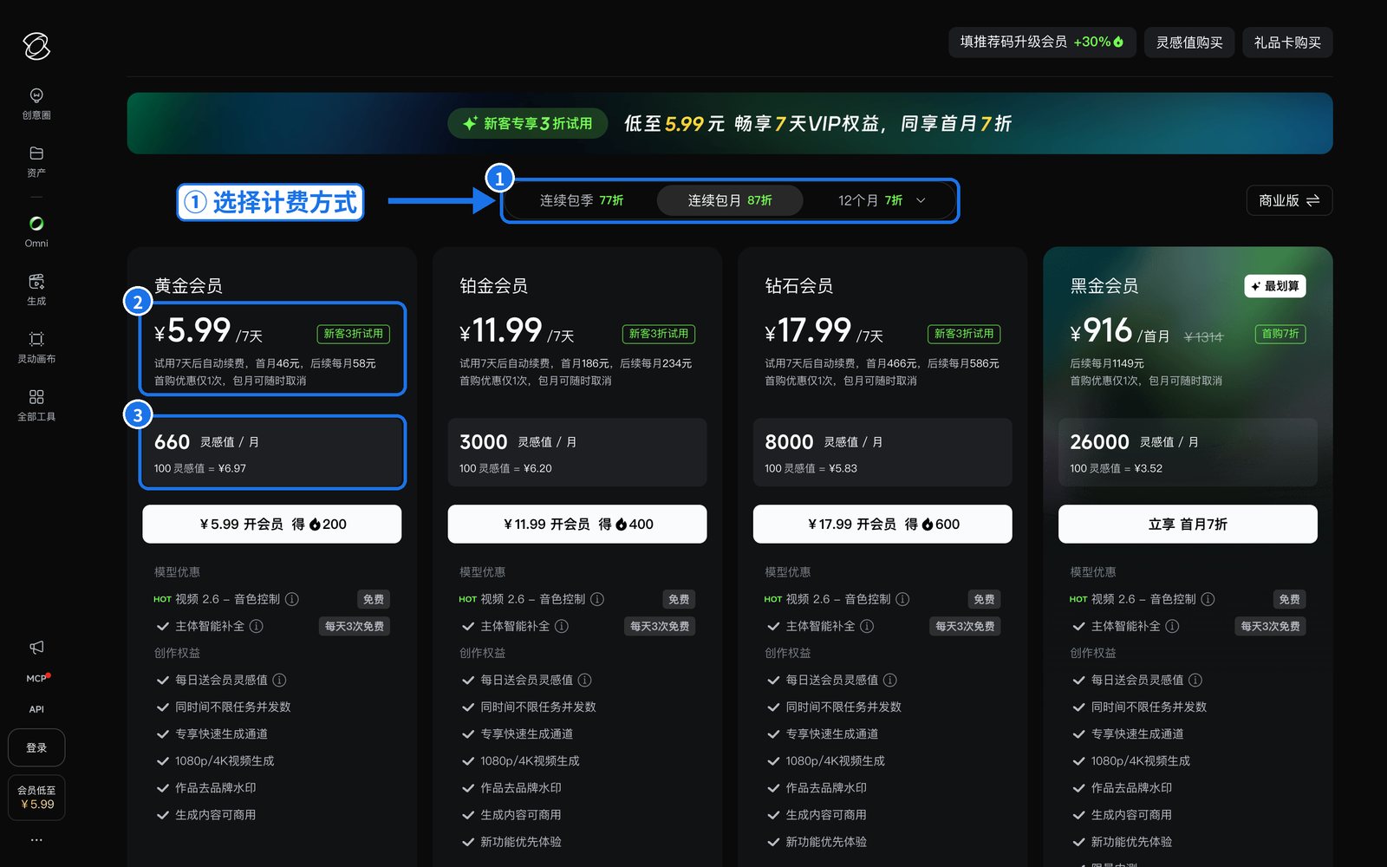The height and width of the screenshot is (867, 1387).
Task: Click ¥5.99 开会员 得200 button
Action: click(272, 524)
